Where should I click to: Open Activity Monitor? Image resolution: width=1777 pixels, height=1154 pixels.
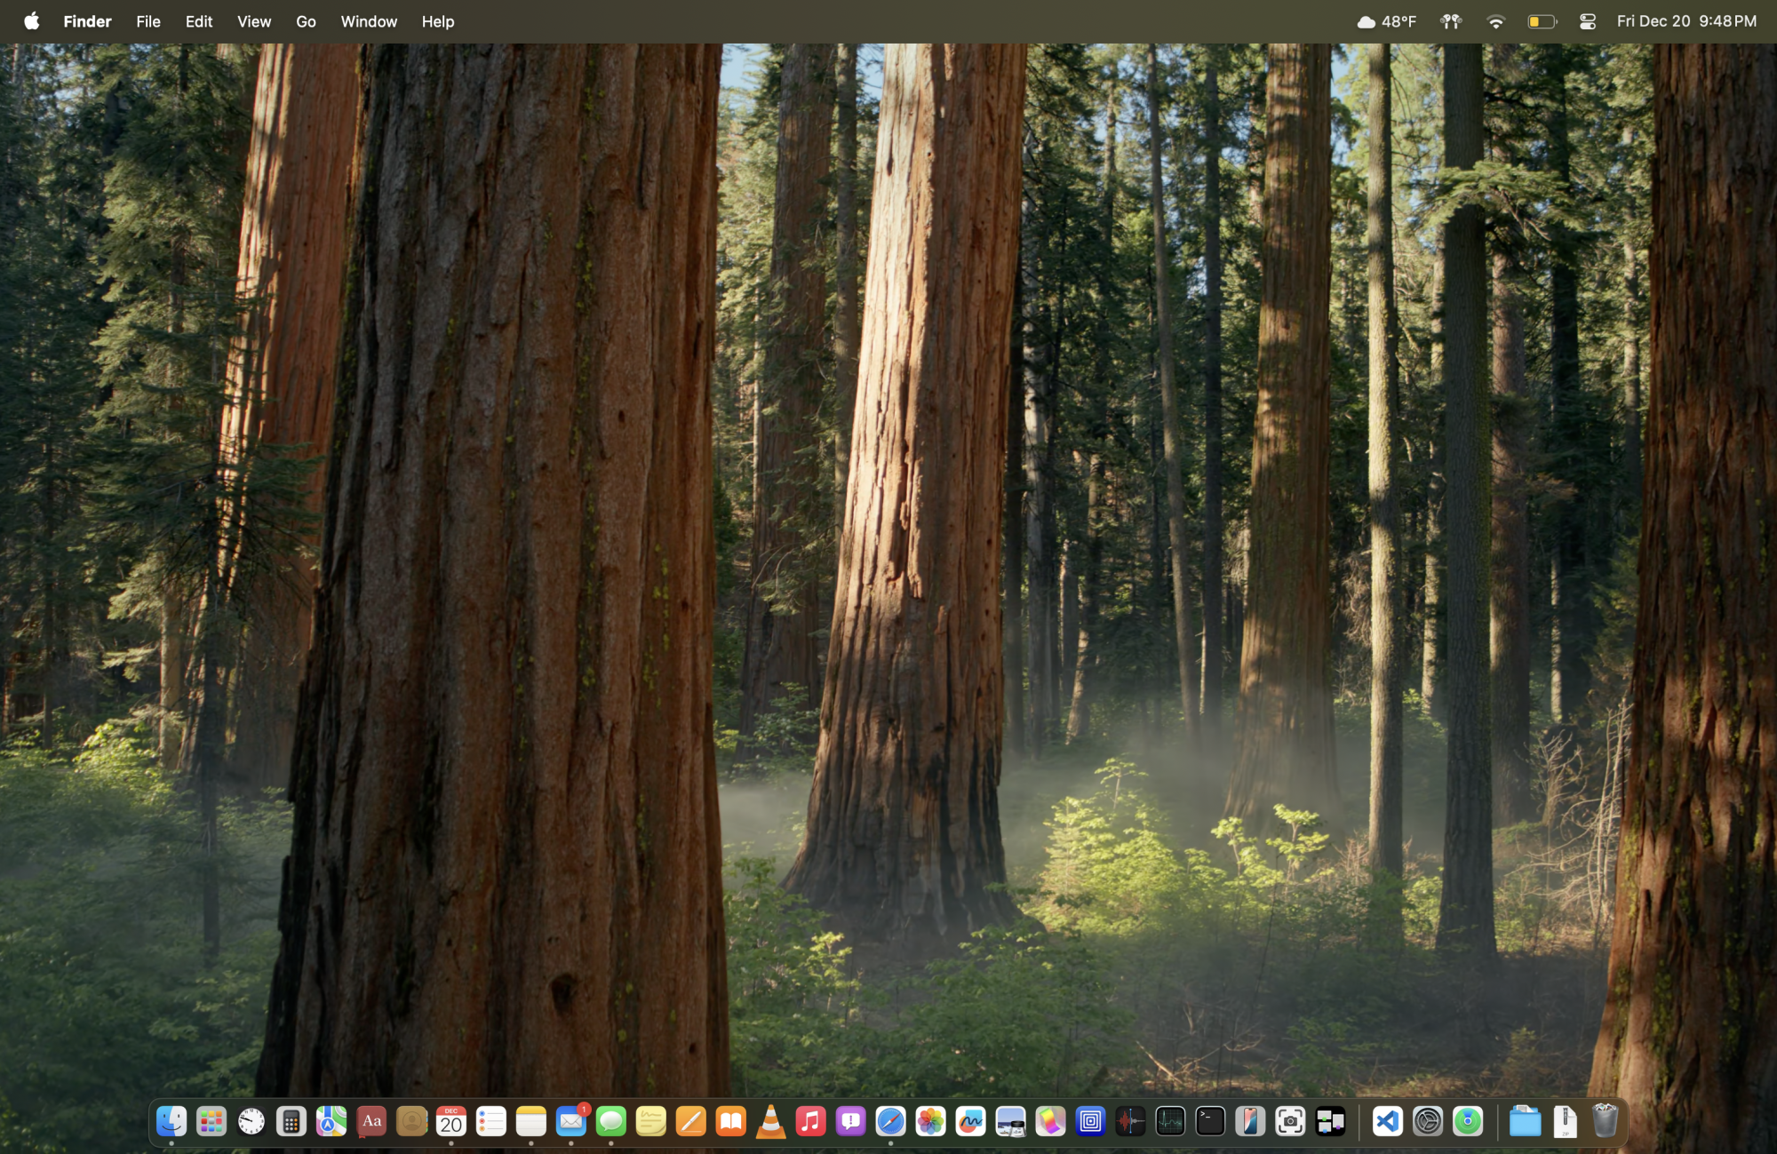pyautogui.click(x=1171, y=1122)
